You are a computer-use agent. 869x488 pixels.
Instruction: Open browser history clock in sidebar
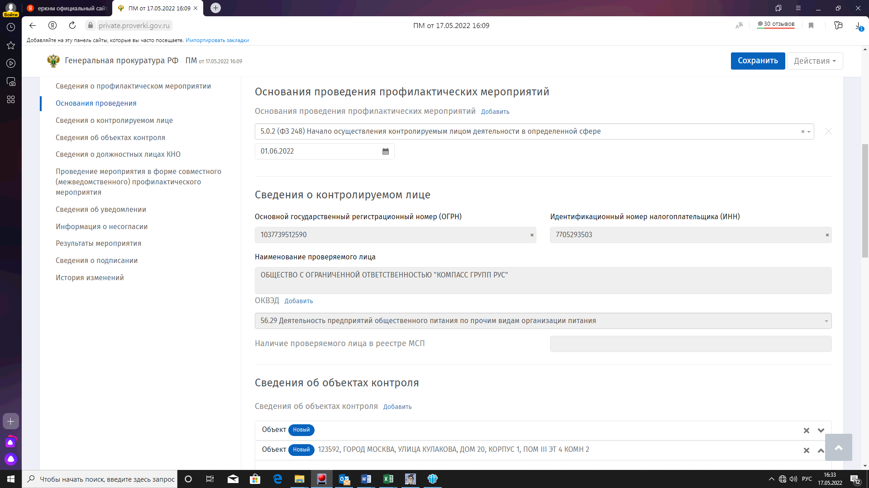pos(11,27)
